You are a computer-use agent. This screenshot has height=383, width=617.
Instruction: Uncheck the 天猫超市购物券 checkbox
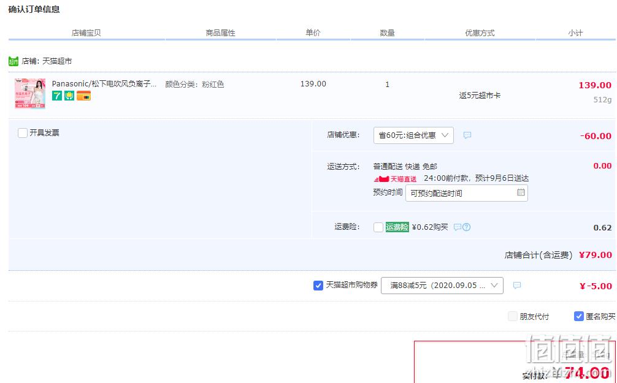(318, 286)
